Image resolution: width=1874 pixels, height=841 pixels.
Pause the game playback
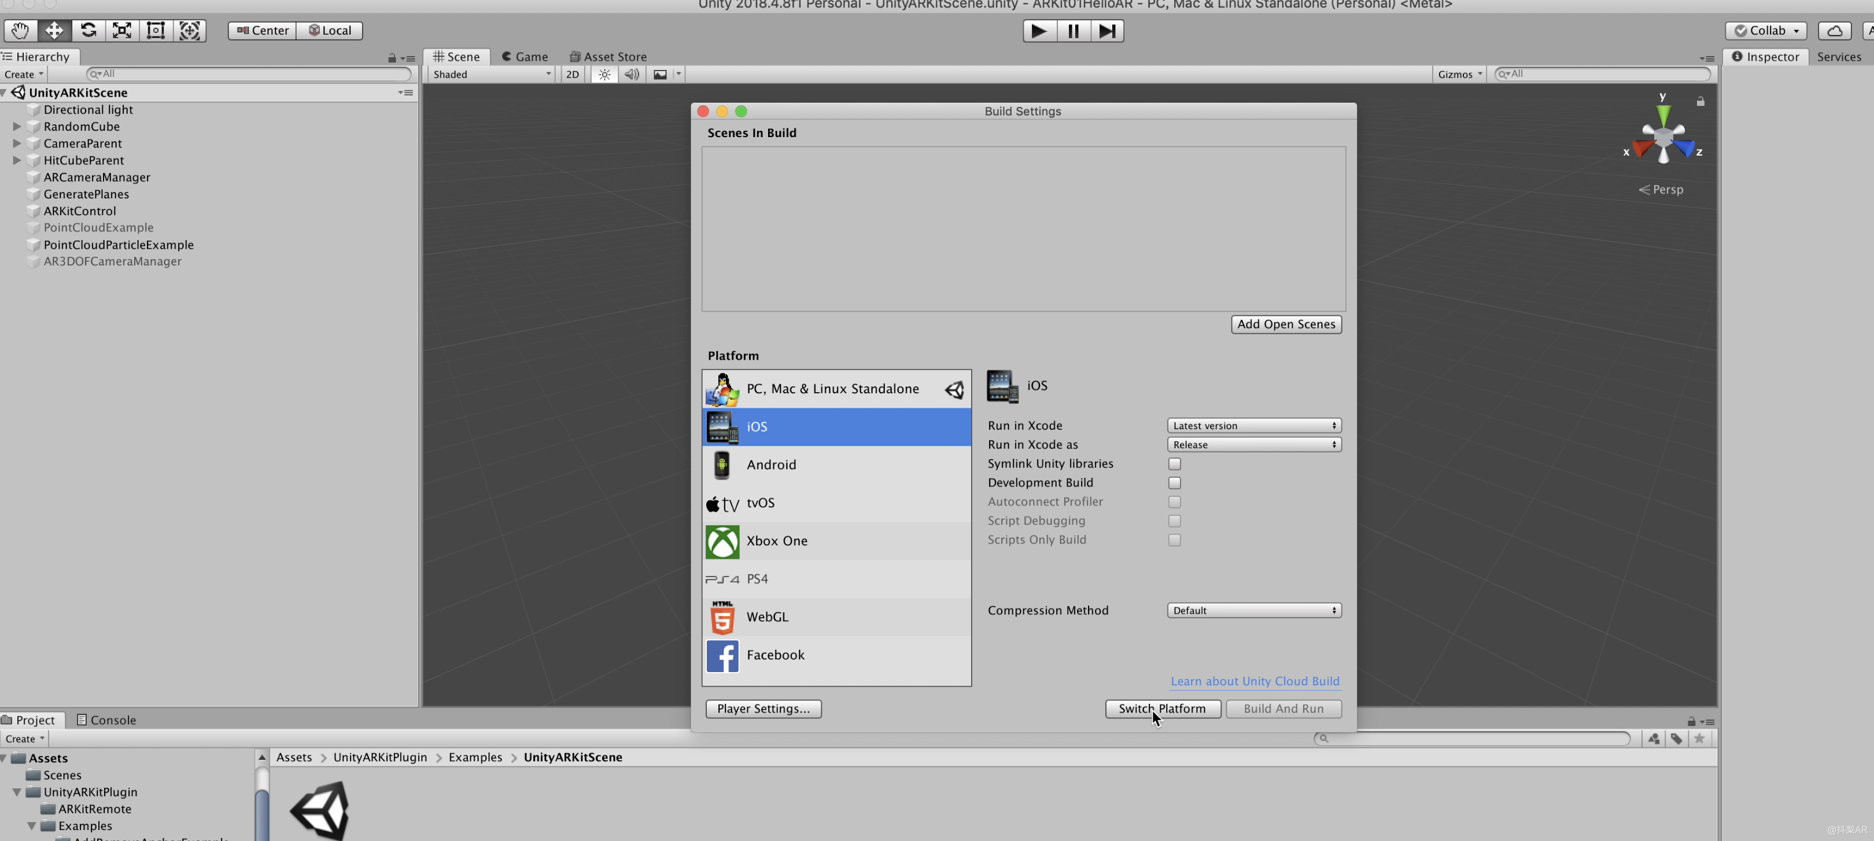[1073, 31]
